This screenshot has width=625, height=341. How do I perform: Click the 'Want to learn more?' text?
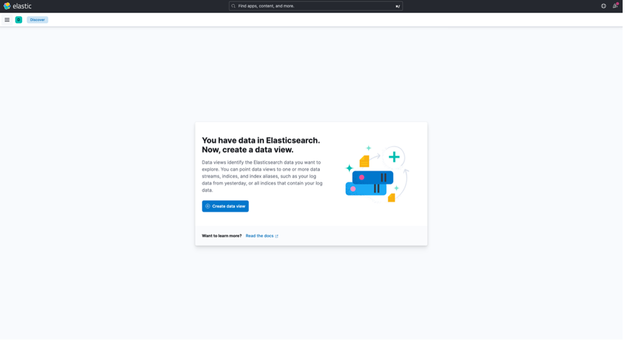[222, 236]
